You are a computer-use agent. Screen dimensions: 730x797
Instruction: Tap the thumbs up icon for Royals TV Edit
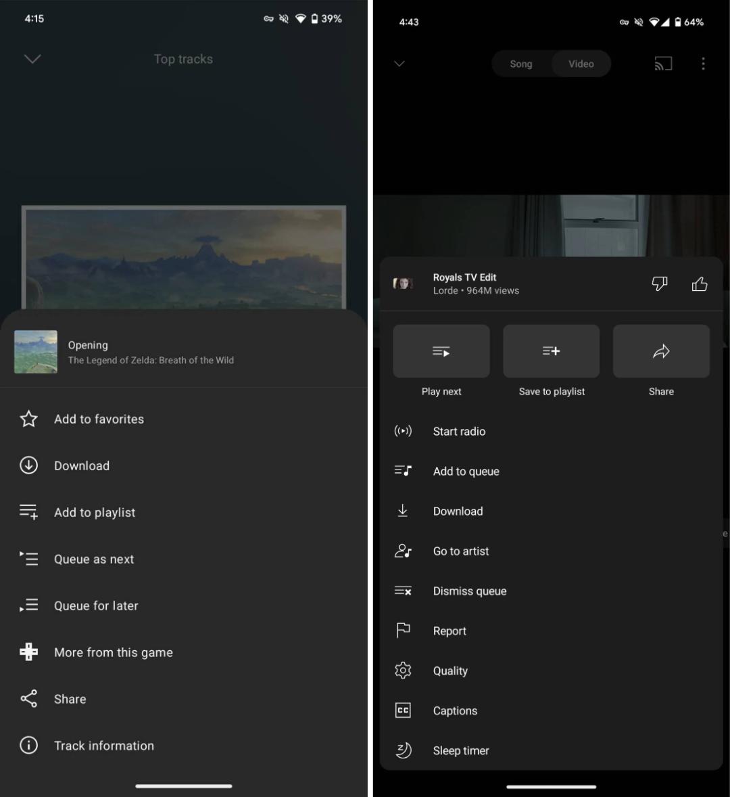click(700, 283)
